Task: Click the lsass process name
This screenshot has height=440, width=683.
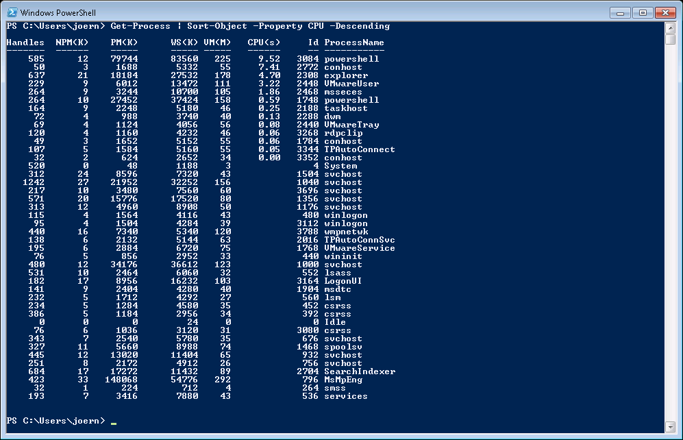Action: [x=338, y=273]
